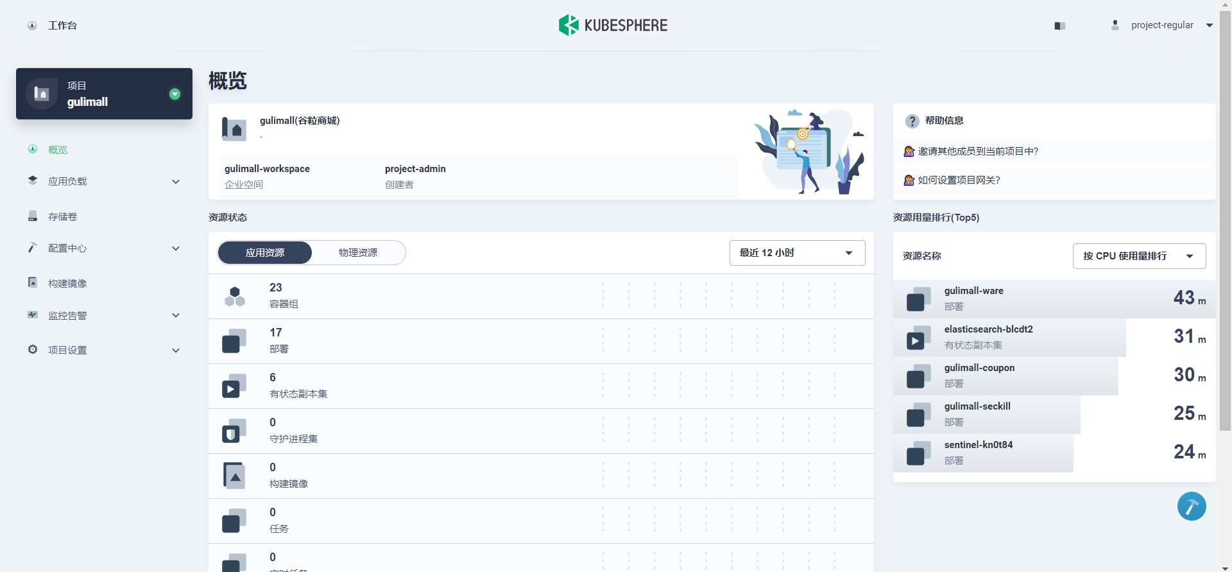The width and height of the screenshot is (1232, 572).
Task: Expand the 监控告警 submenu chevron
Action: tap(176, 315)
